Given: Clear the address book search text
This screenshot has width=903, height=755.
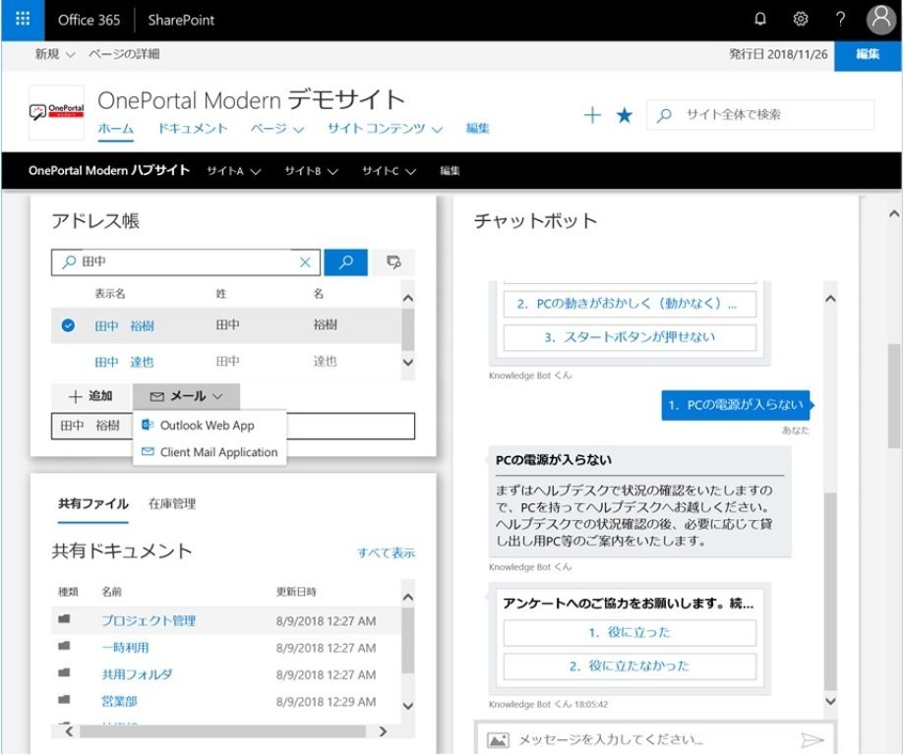Looking at the screenshot, I should tap(305, 262).
